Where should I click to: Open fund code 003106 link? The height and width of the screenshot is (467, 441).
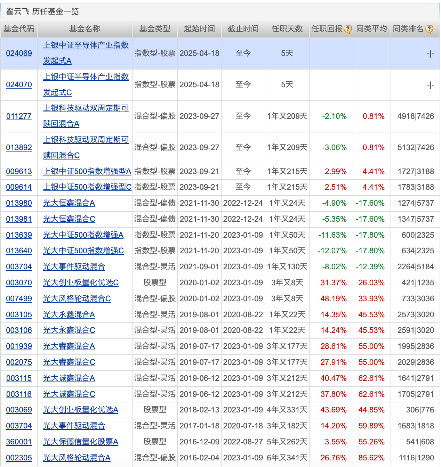coord(19,330)
